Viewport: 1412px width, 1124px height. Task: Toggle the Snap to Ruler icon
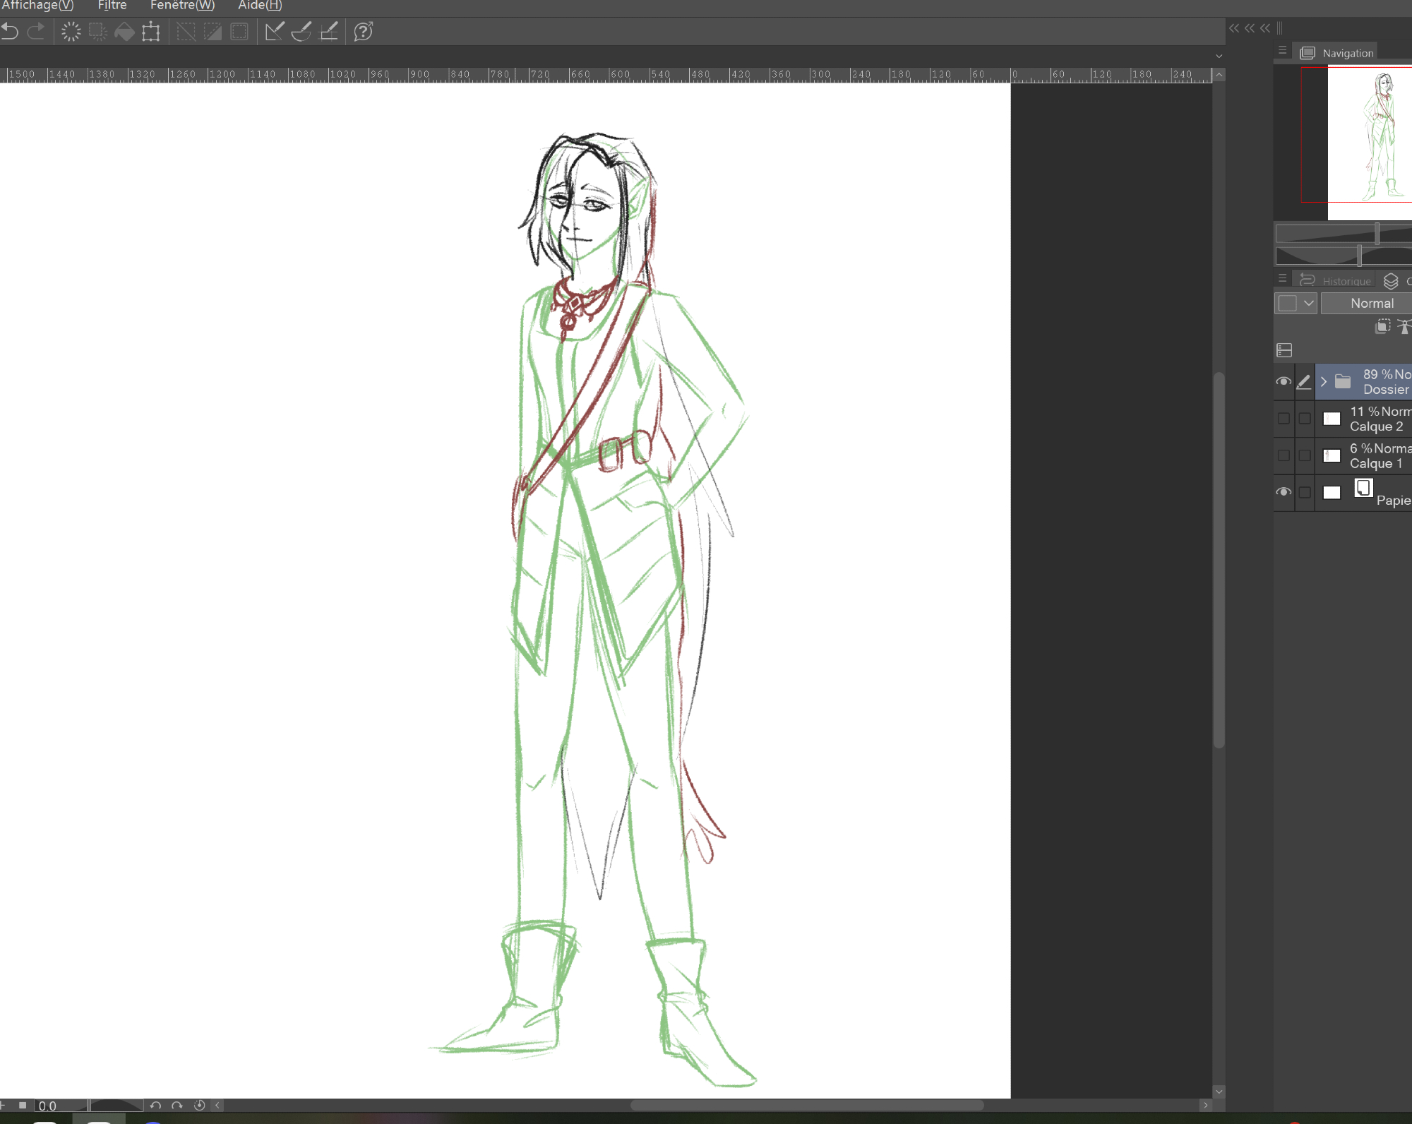[274, 32]
